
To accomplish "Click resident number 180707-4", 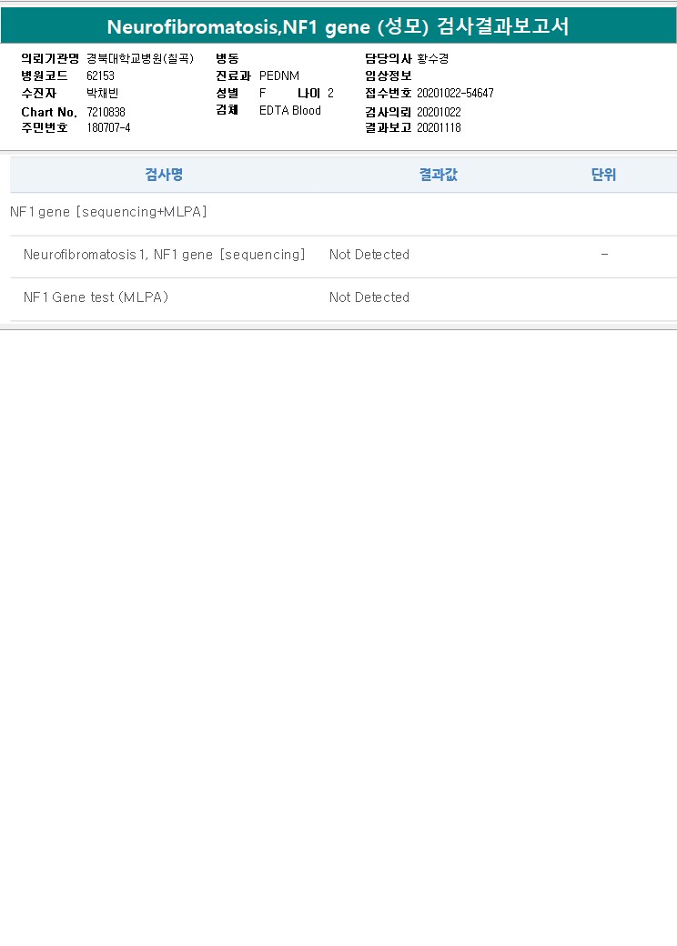I will point(108,128).
